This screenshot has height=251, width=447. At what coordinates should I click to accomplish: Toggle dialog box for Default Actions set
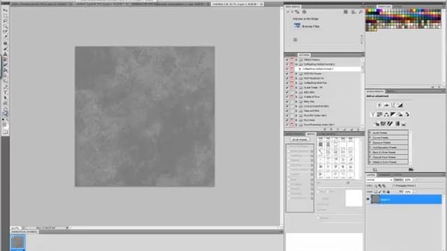click(292, 60)
